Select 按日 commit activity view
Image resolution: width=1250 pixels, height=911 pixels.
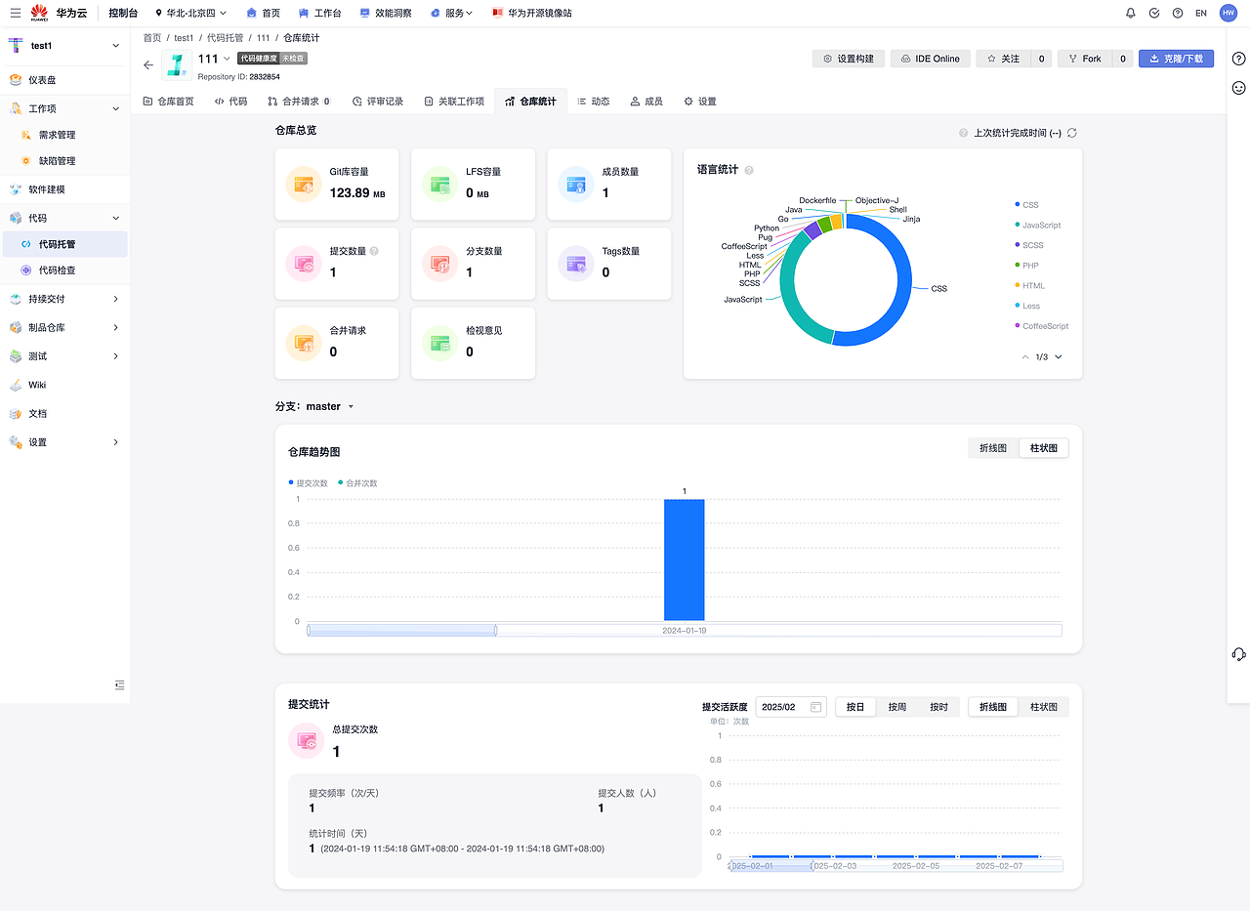855,707
